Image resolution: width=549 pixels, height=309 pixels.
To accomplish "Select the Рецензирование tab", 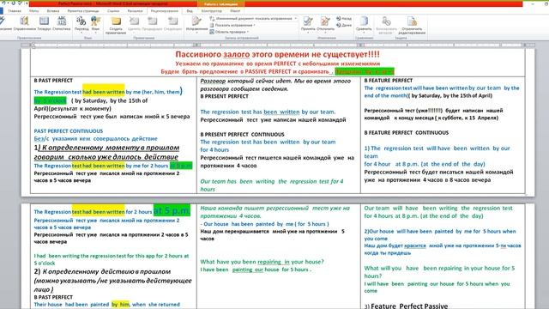I will pyautogui.click(x=164, y=11).
